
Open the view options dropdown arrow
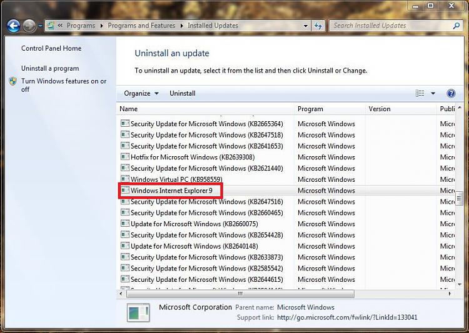433,94
